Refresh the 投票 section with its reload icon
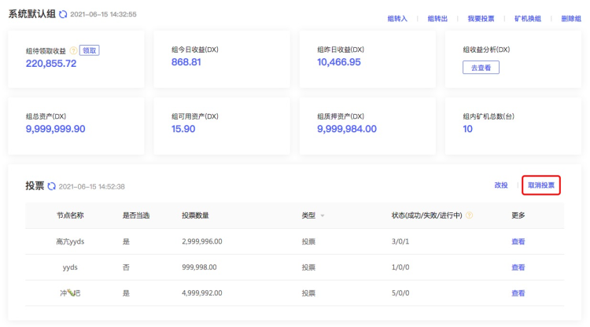Screen dimensions: 590x327 point(52,186)
